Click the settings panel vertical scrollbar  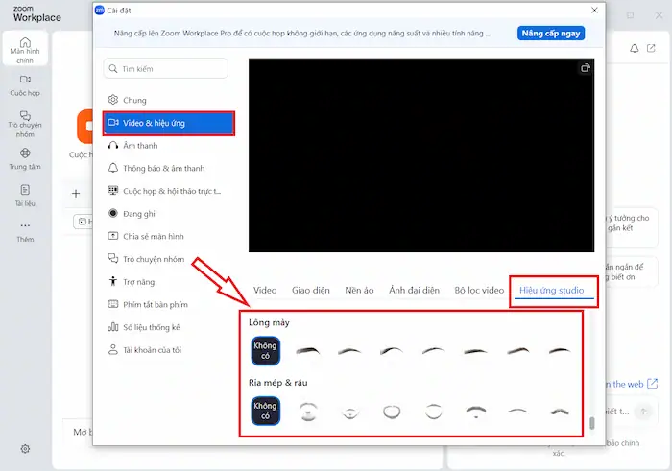pos(591,423)
